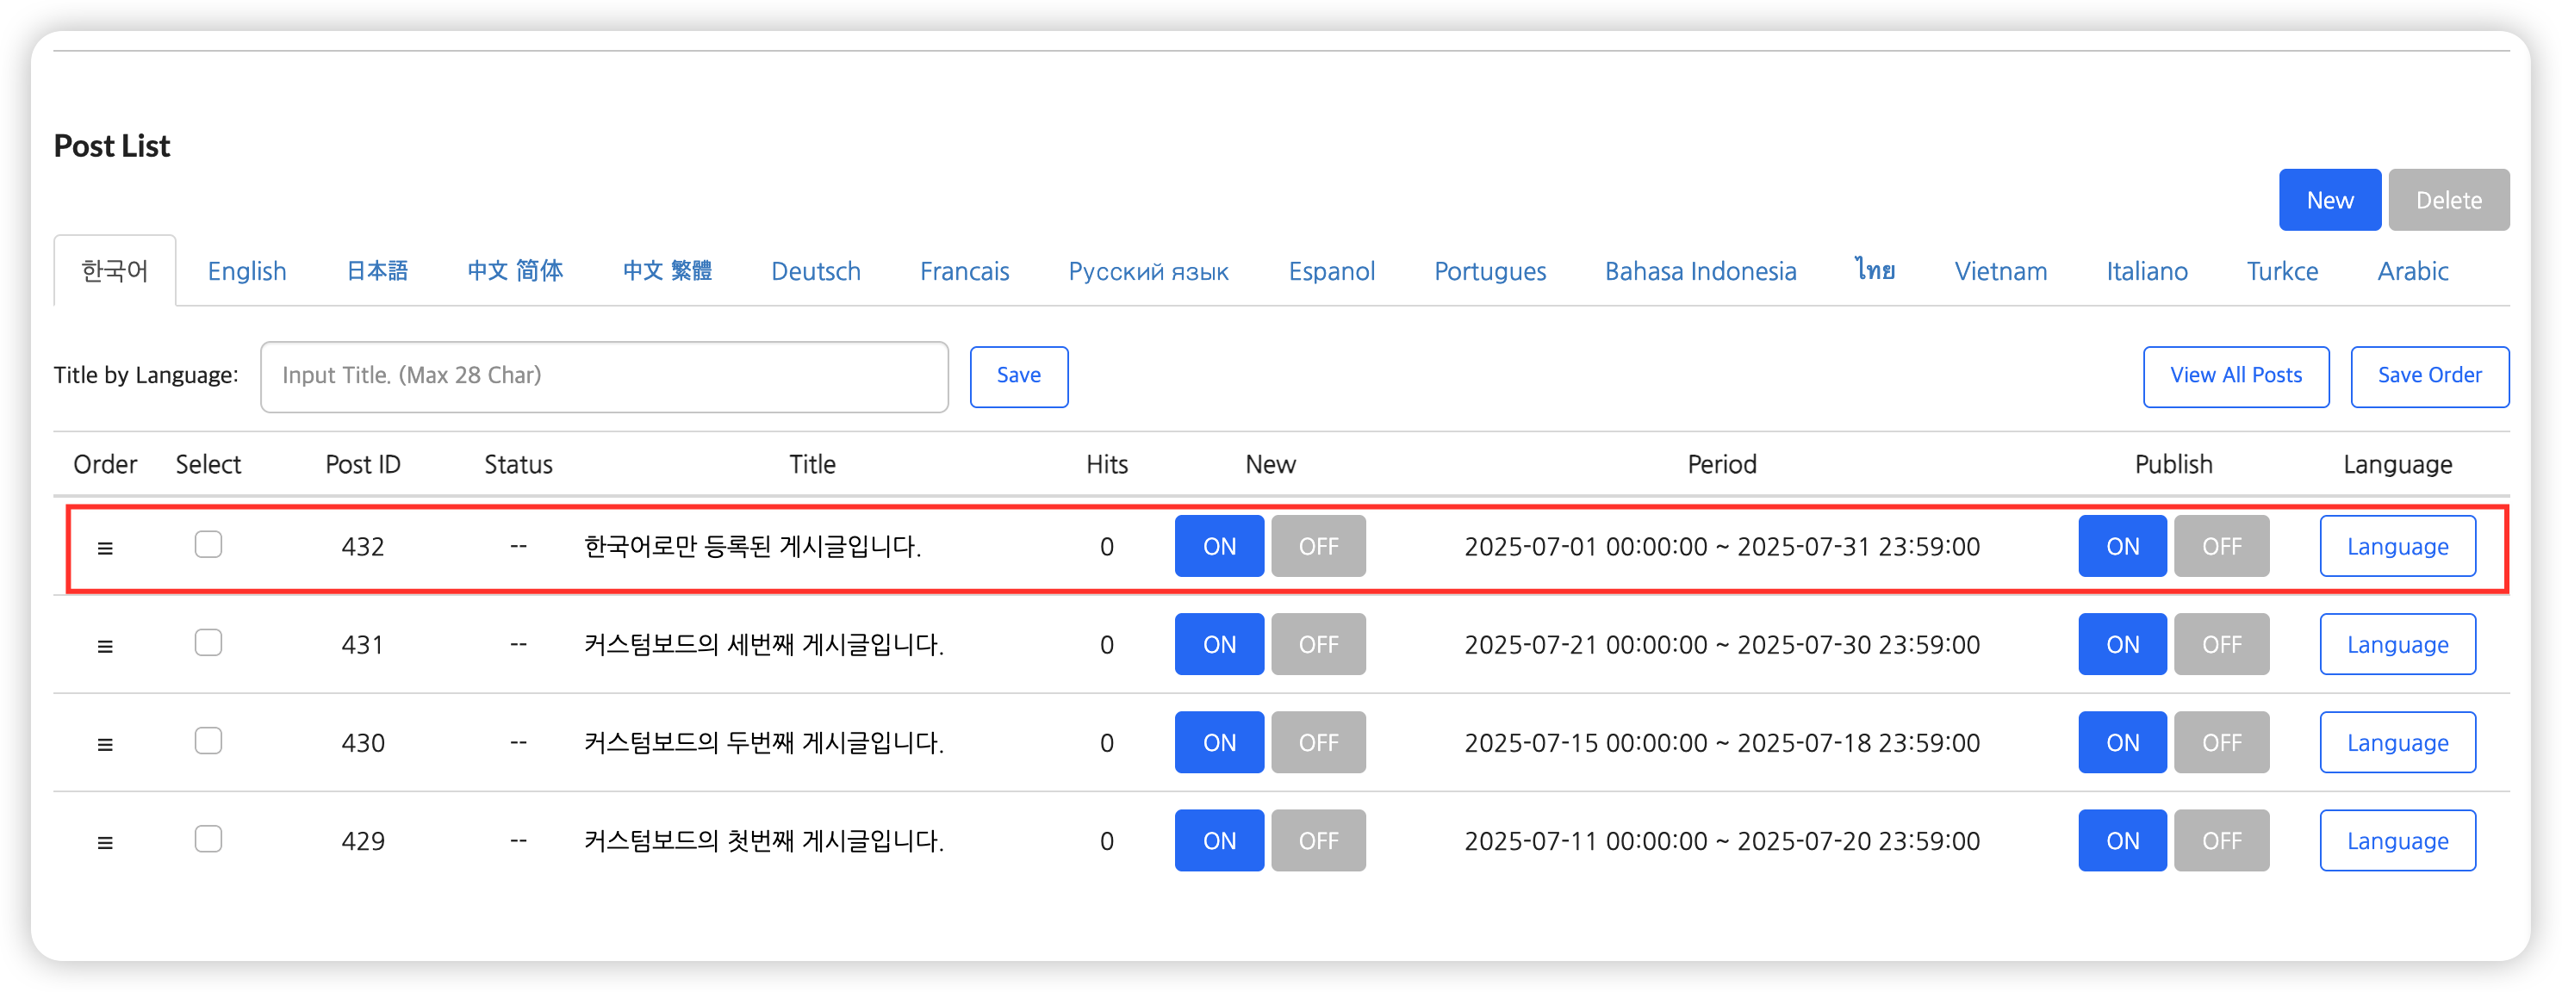
Task: Open Language settings for post 430
Action: pos(2397,742)
